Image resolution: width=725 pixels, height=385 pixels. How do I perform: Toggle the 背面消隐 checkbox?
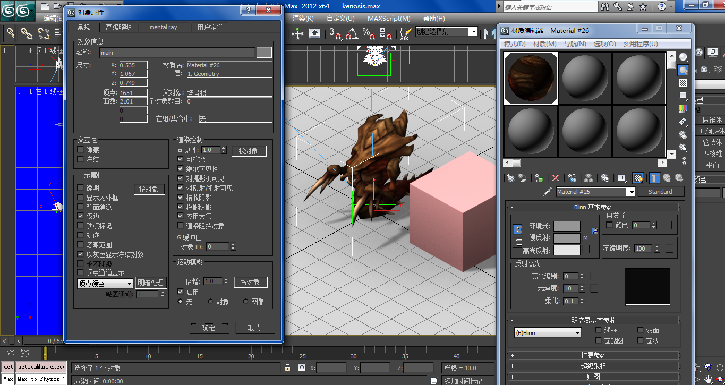(x=81, y=207)
